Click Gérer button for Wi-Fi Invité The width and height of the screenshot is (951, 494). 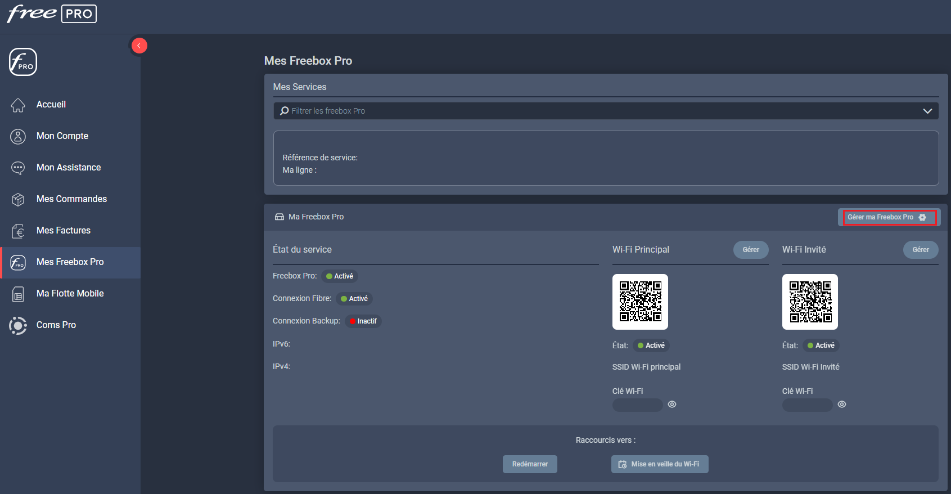tap(921, 250)
